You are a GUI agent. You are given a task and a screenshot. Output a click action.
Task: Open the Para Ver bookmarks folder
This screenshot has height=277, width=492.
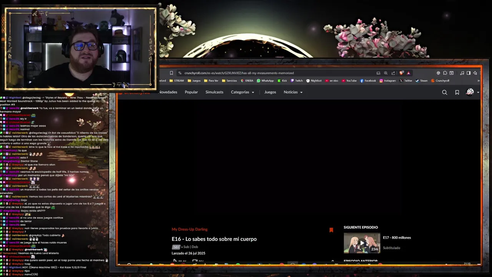pyautogui.click(x=211, y=81)
